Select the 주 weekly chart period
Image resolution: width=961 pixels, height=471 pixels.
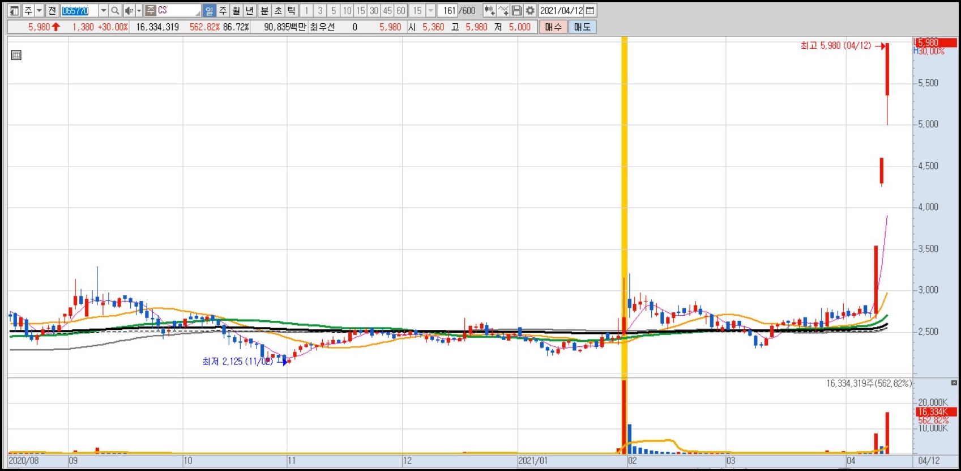(223, 11)
